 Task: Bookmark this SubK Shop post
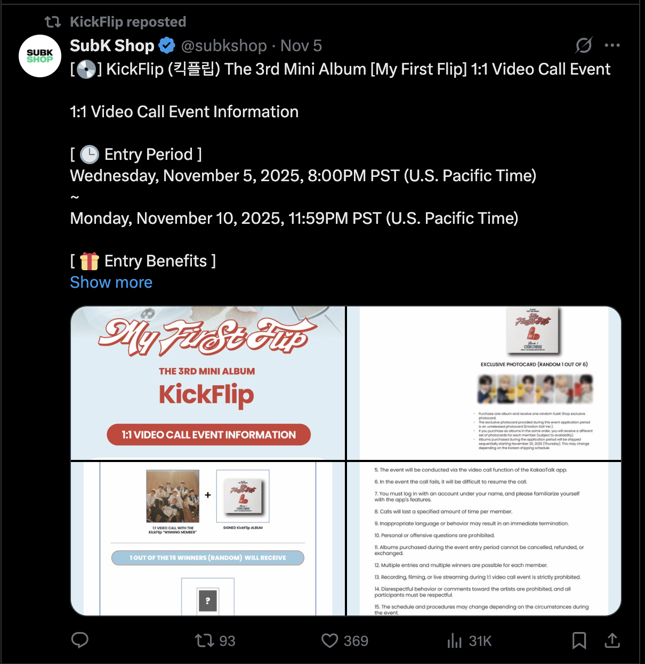click(x=579, y=641)
